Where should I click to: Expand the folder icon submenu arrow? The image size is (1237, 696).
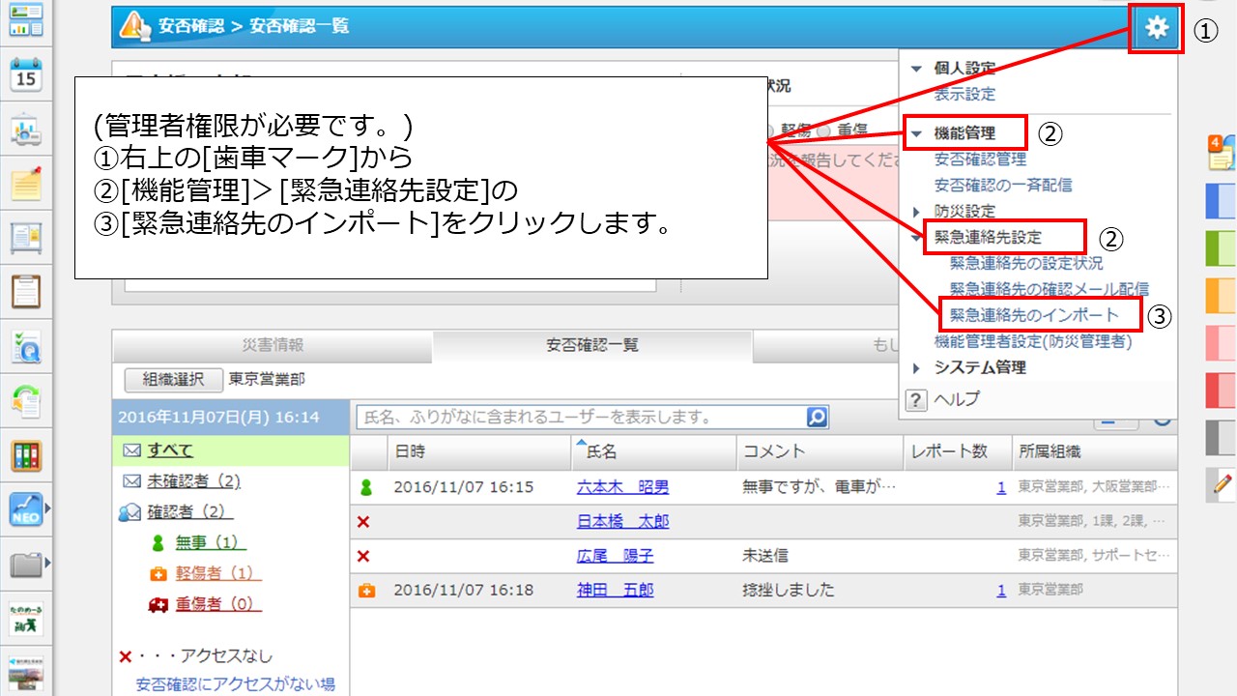click(46, 562)
